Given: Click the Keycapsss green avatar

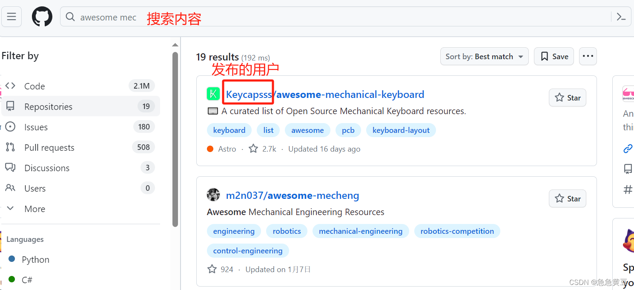Looking at the screenshot, I should [213, 94].
